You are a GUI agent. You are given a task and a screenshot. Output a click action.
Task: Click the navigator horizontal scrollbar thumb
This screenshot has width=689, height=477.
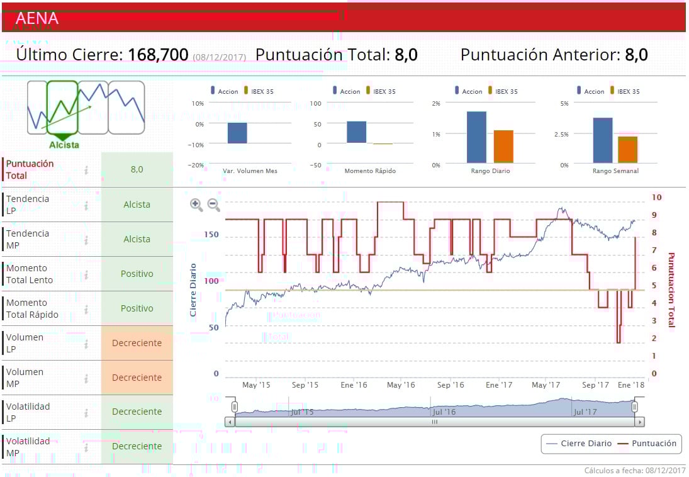435,422
